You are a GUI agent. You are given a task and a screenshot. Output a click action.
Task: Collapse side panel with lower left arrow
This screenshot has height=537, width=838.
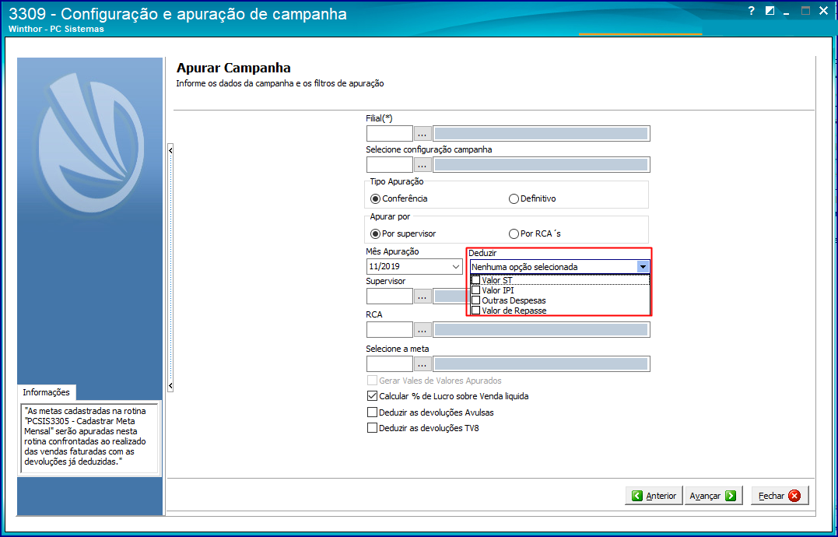tap(170, 385)
